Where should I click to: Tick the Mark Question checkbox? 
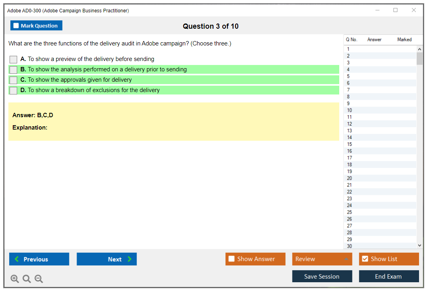tap(16, 26)
